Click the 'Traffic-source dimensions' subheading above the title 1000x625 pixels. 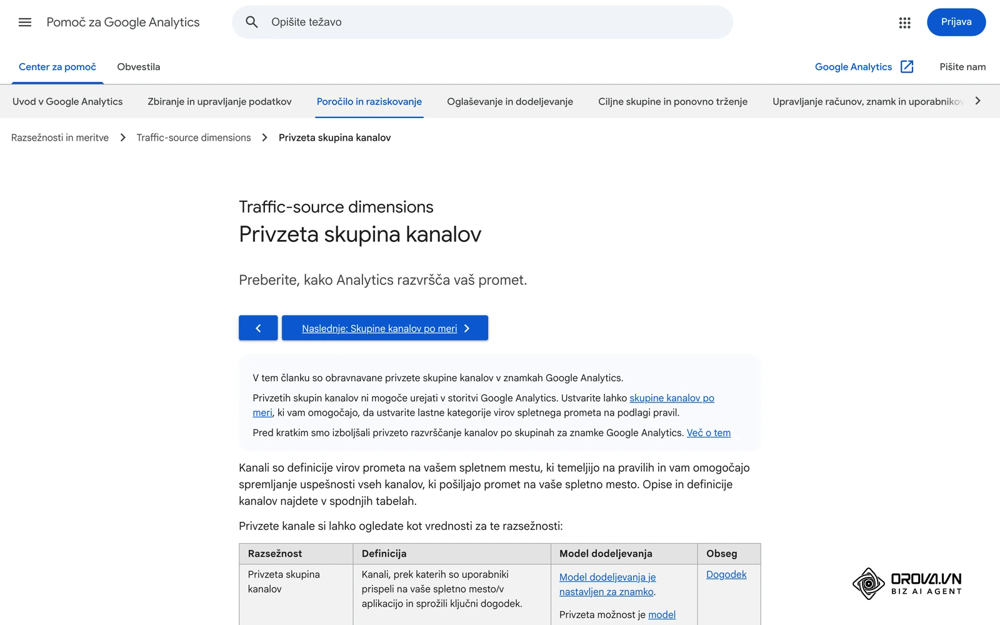336,207
